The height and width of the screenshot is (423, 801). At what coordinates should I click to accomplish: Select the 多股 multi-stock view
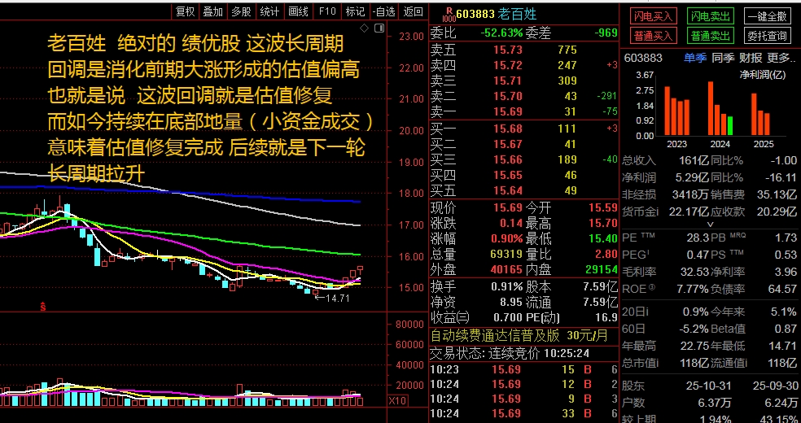click(x=241, y=11)
